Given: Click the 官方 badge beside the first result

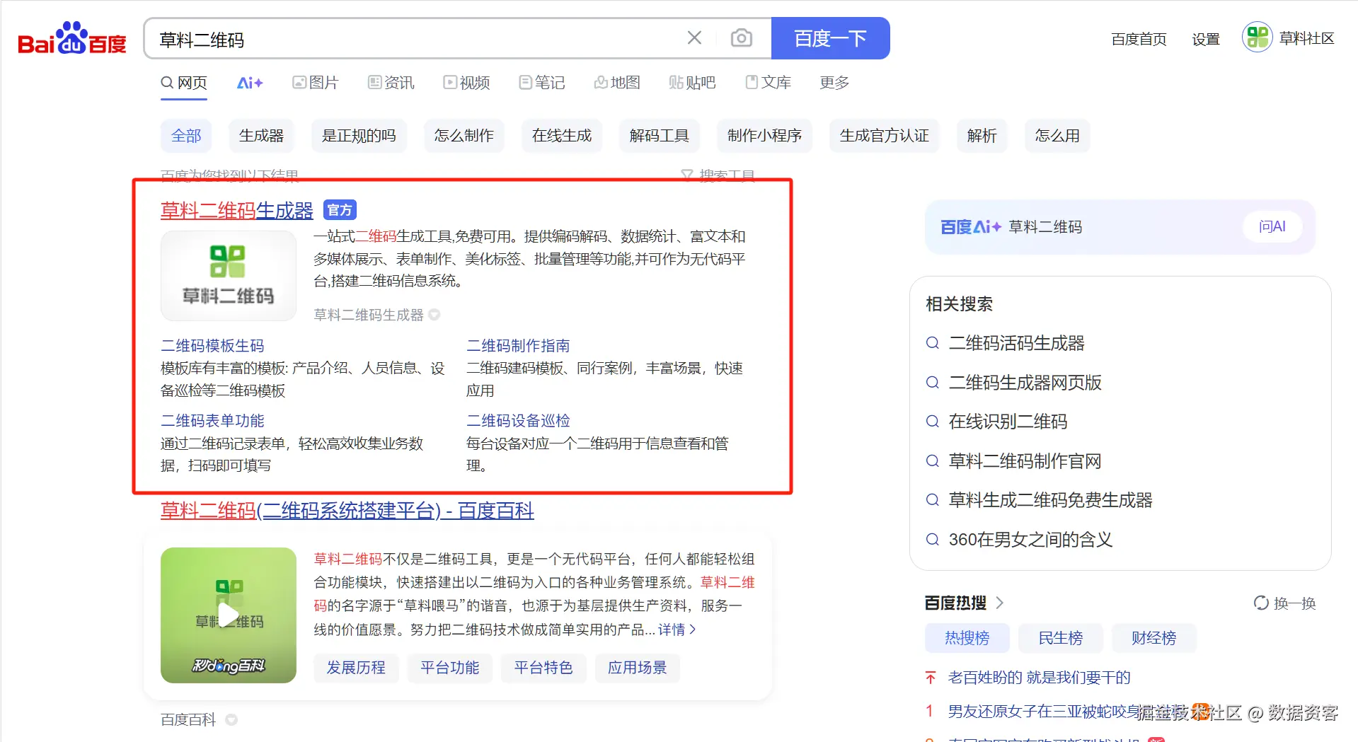Looking at the screenshot, I should [x=340, y=210].
